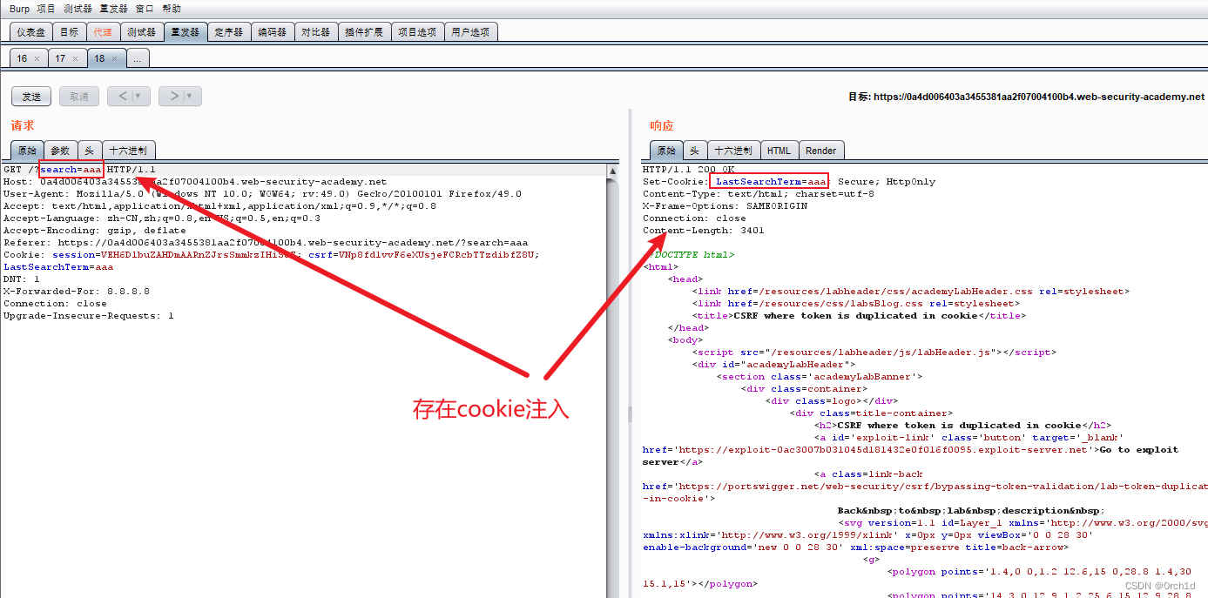Click the request 'User-Agent:' header line
The image size is (1208, 598).
click(262, 194)
